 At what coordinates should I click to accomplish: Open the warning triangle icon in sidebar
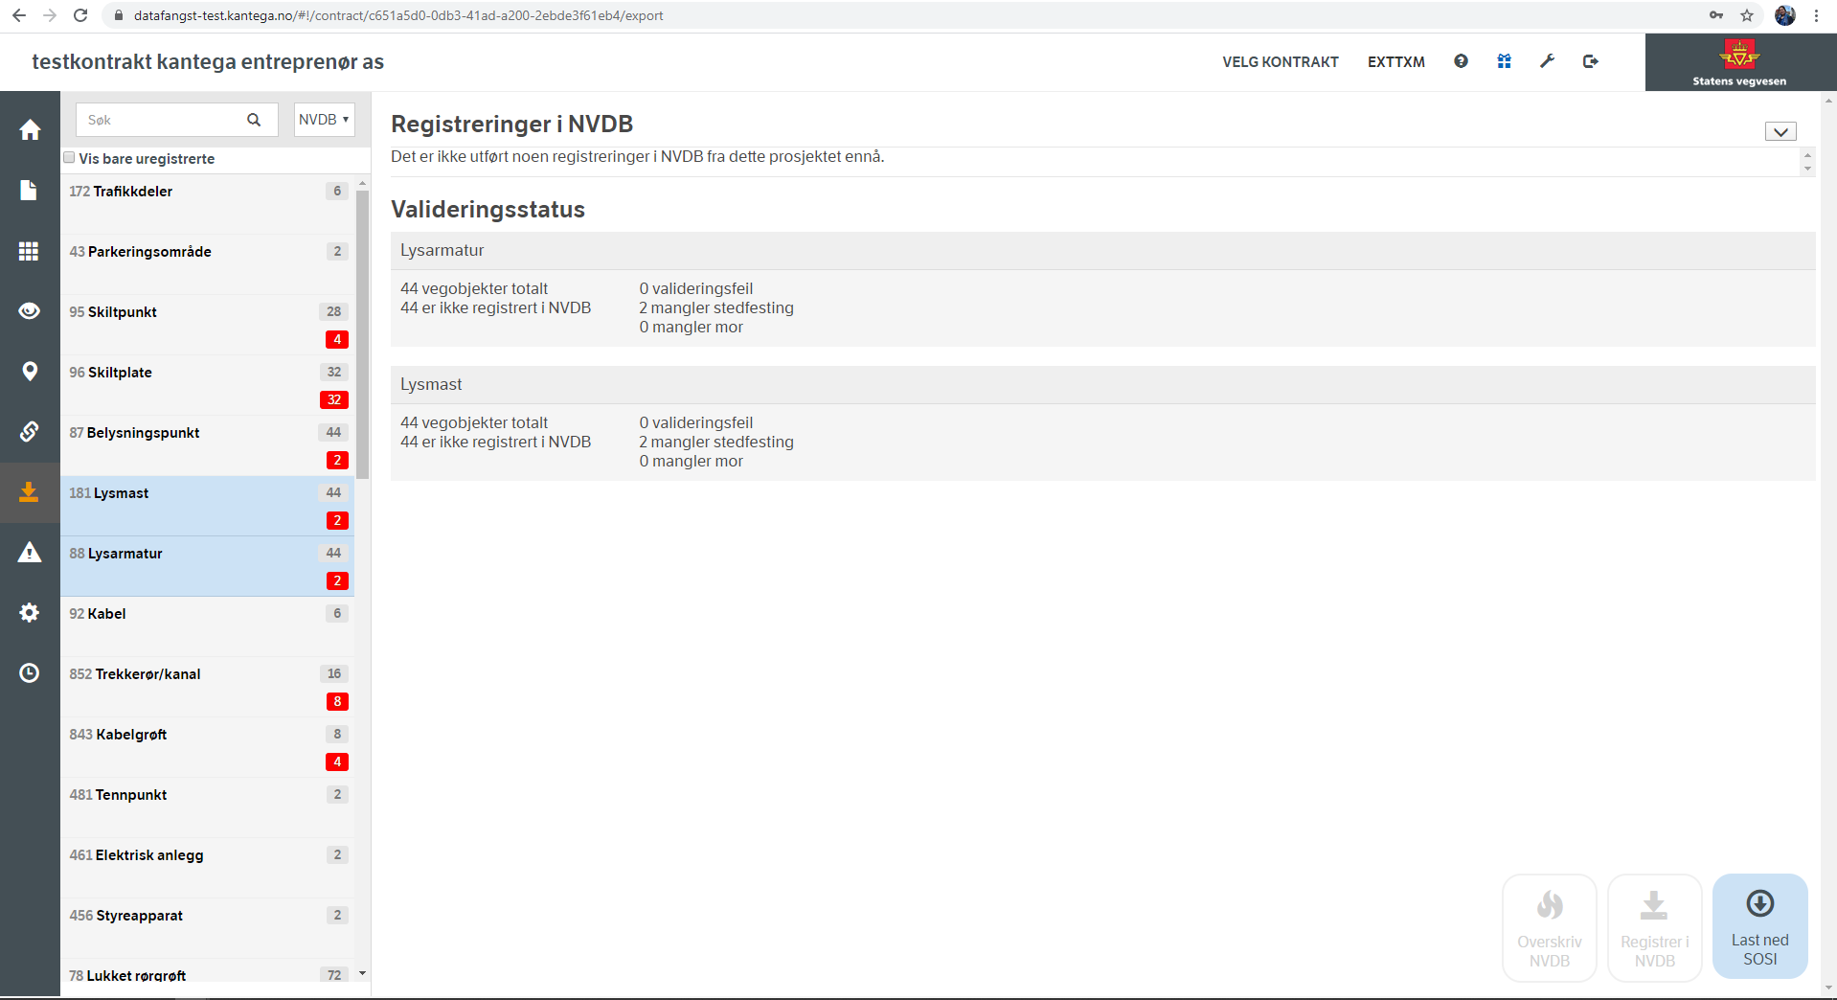click(x=30, y=552)
